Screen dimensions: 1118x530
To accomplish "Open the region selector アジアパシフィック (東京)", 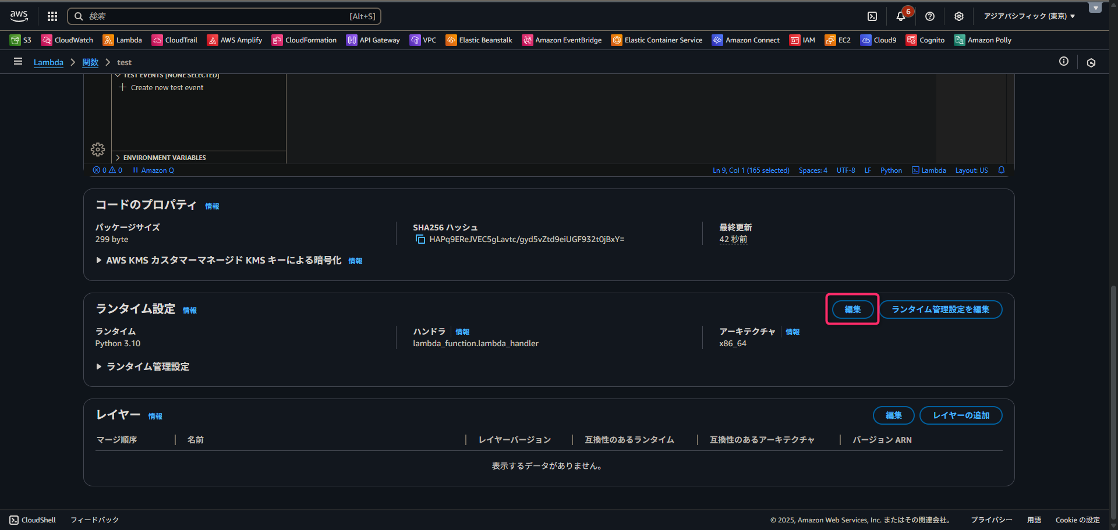I will click(1029, 16).
